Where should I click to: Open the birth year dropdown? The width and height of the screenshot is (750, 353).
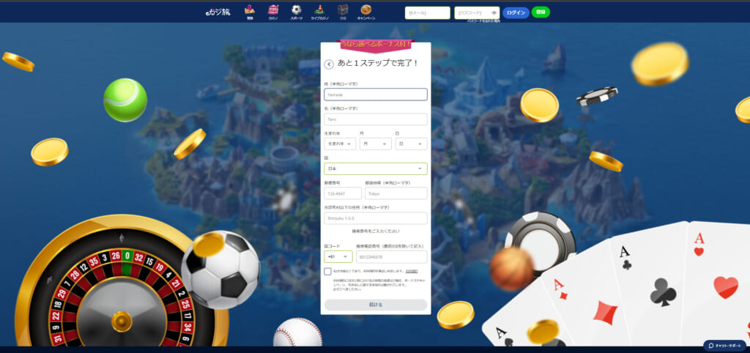pyautogui.click(x=340, y=144)
